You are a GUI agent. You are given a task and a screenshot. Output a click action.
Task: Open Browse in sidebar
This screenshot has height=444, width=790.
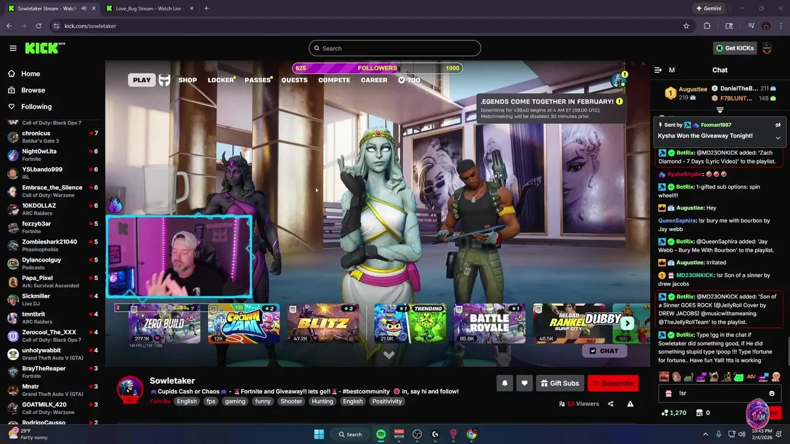pos(33,90)
